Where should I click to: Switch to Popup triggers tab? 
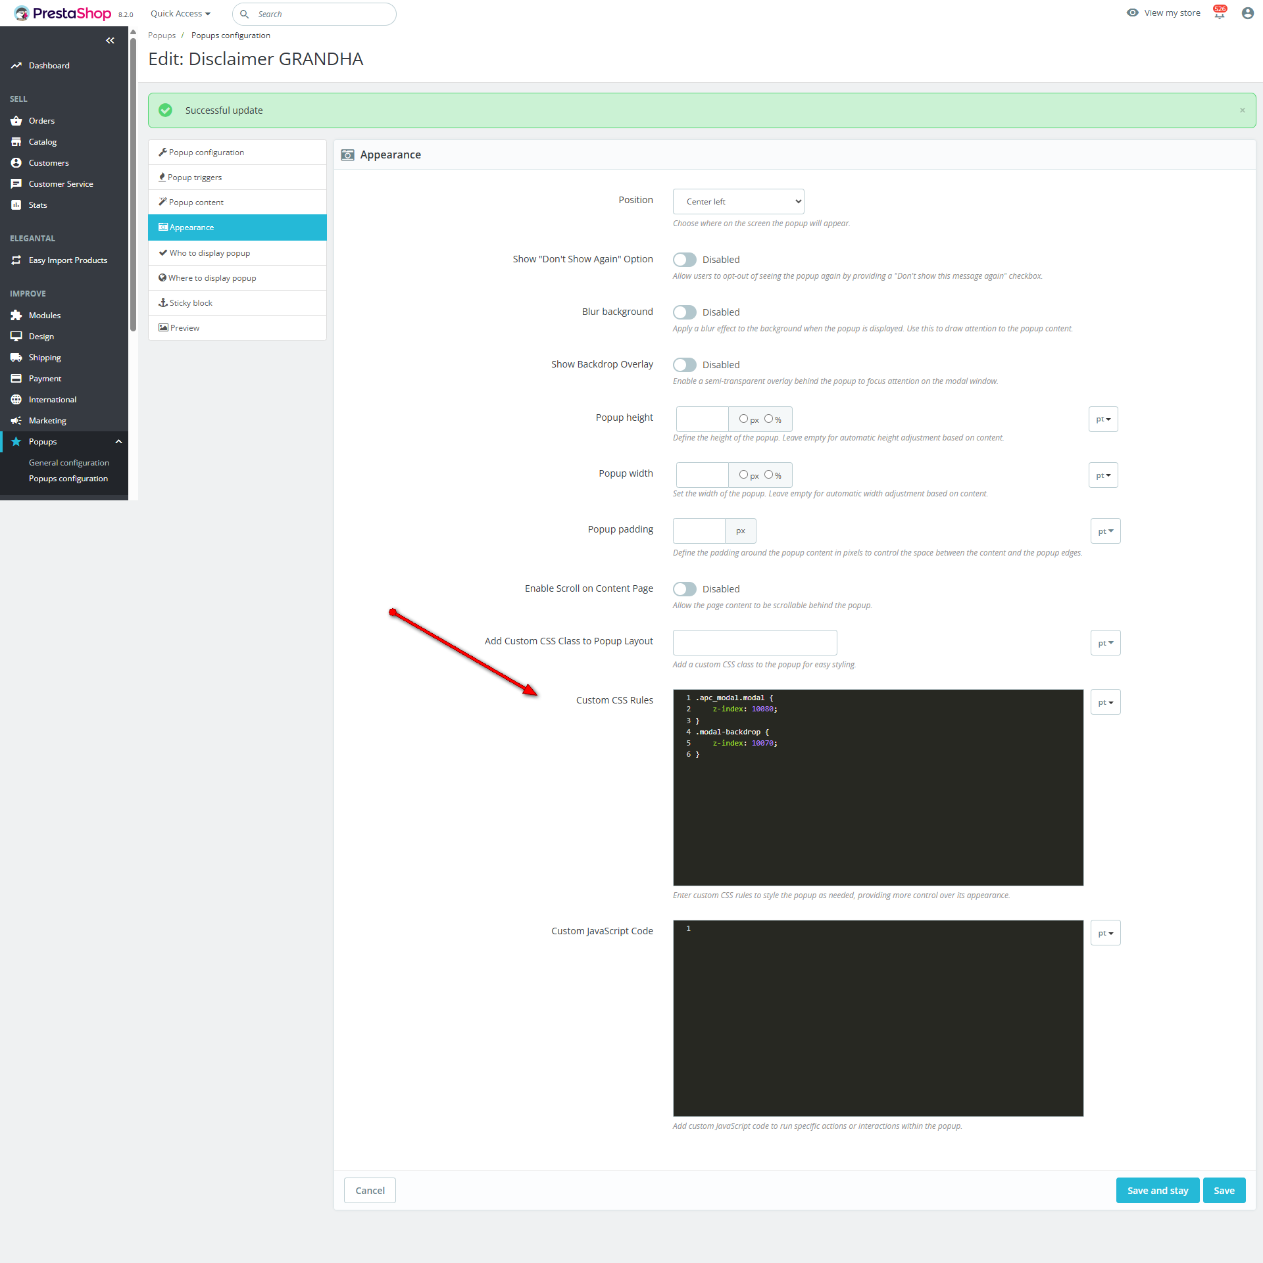(x=195, y=178)
